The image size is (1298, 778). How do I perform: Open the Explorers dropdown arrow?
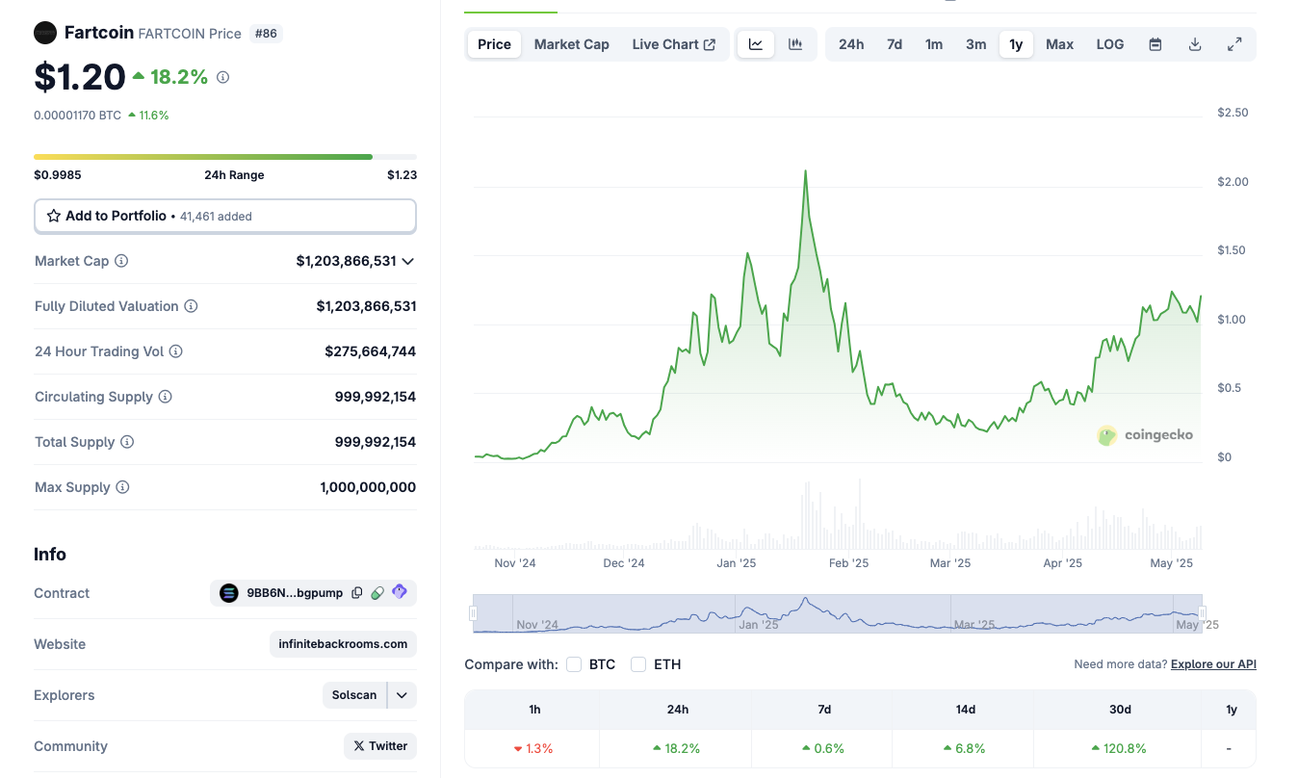[402, 695]
